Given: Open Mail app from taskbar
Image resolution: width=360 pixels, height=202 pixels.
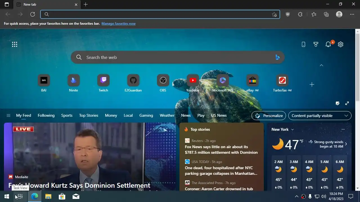Looking at the screenshot, I should 76,196.
